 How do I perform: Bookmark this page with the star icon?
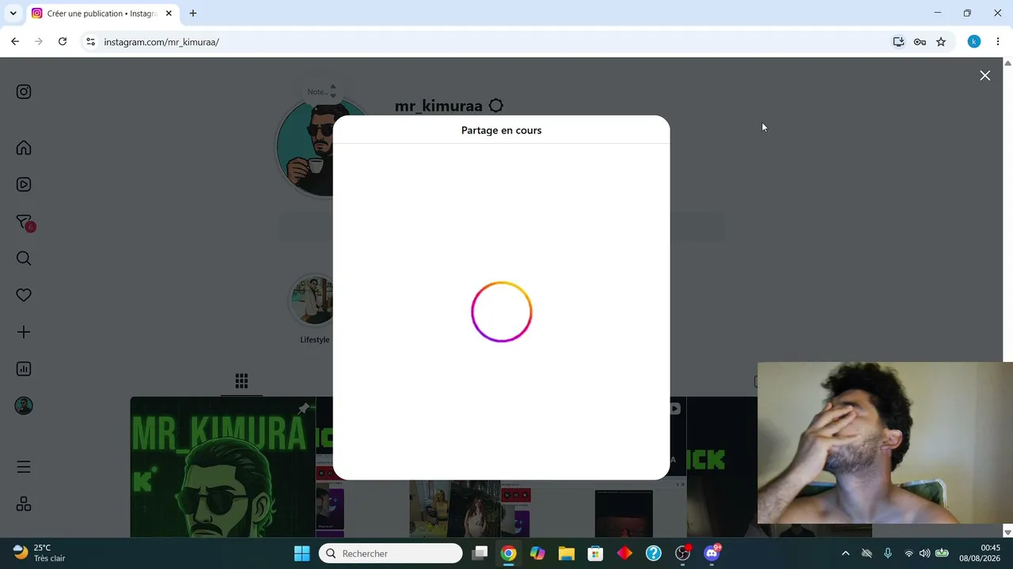click(x=941, y=42)
